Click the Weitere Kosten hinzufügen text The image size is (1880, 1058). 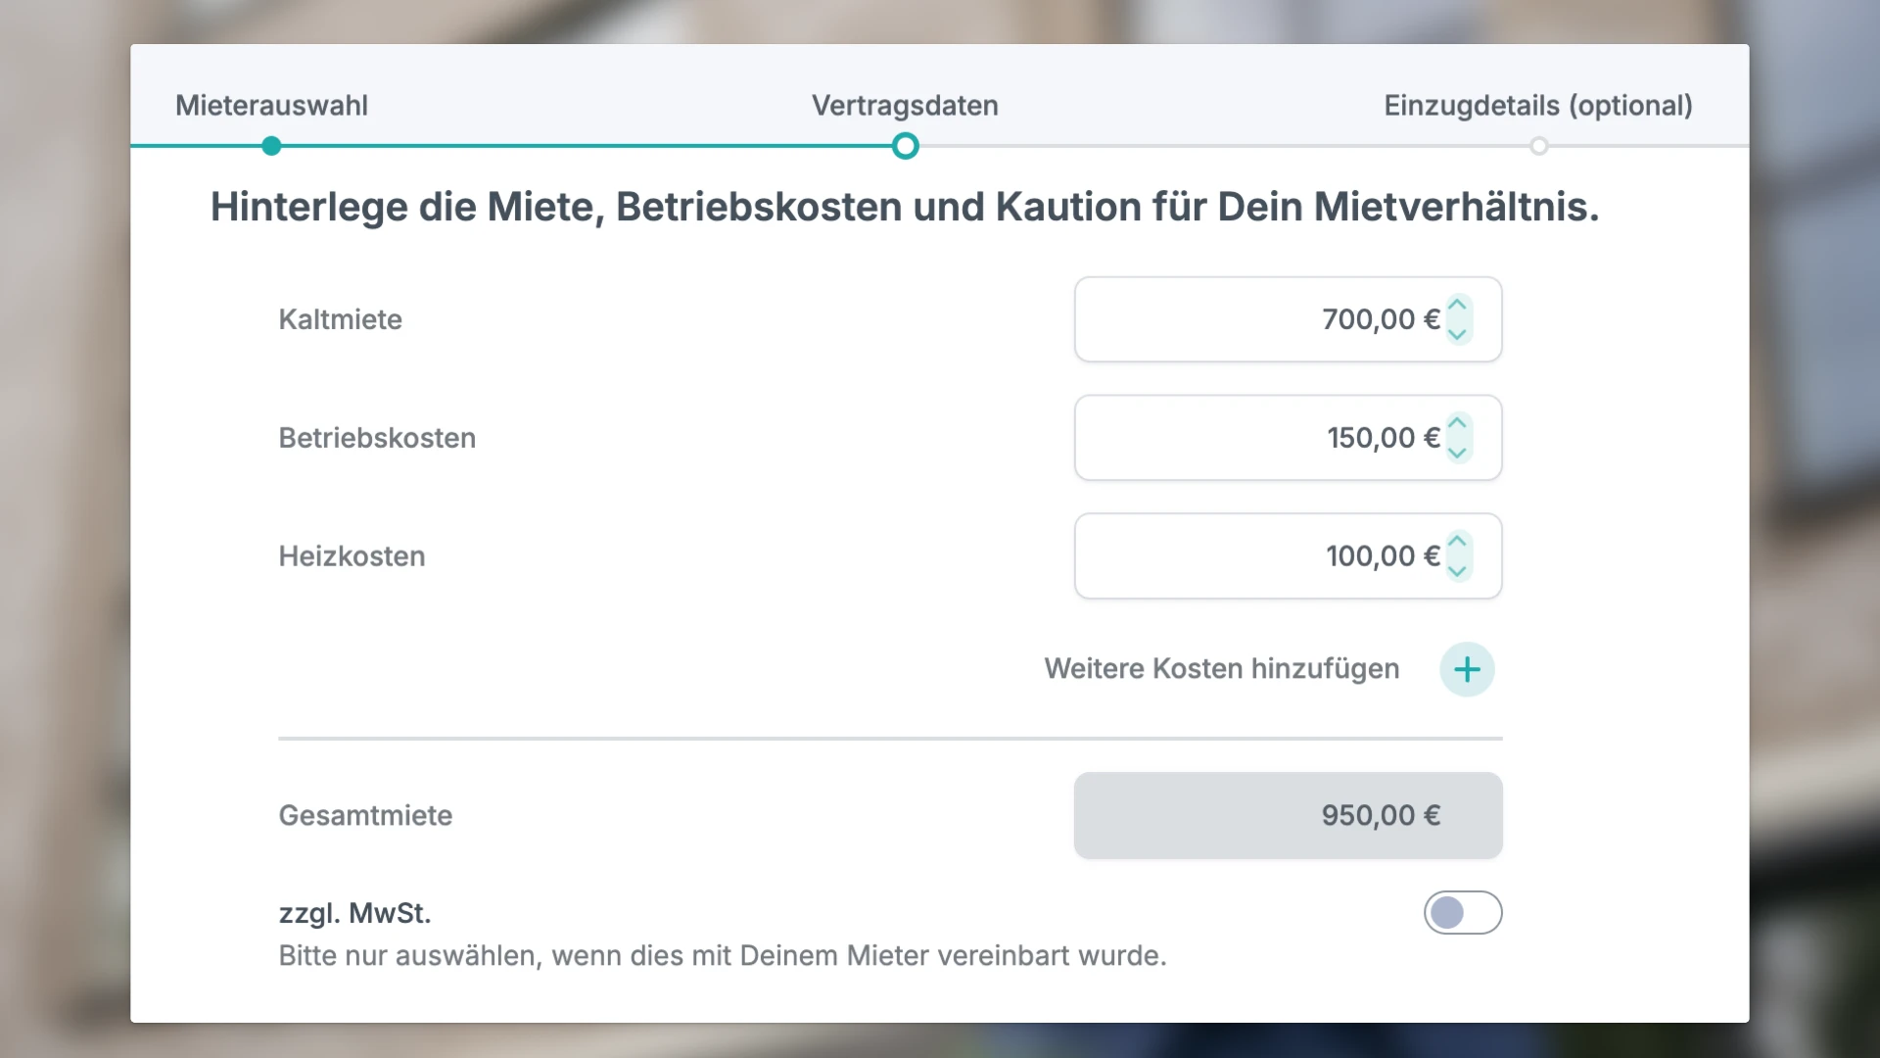[x=1222, y=669]
